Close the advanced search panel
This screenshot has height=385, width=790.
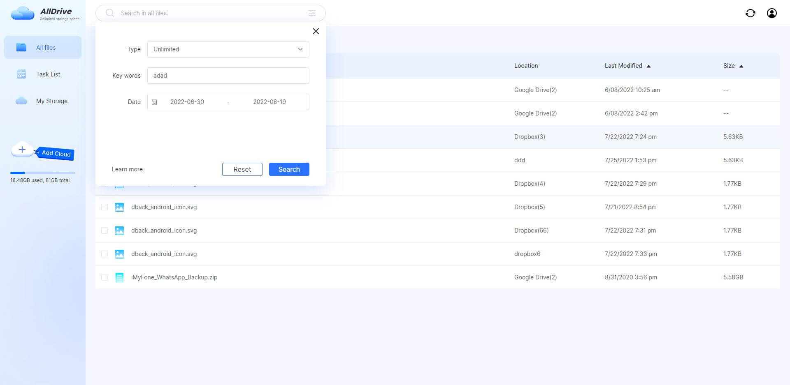click(316, 31)
